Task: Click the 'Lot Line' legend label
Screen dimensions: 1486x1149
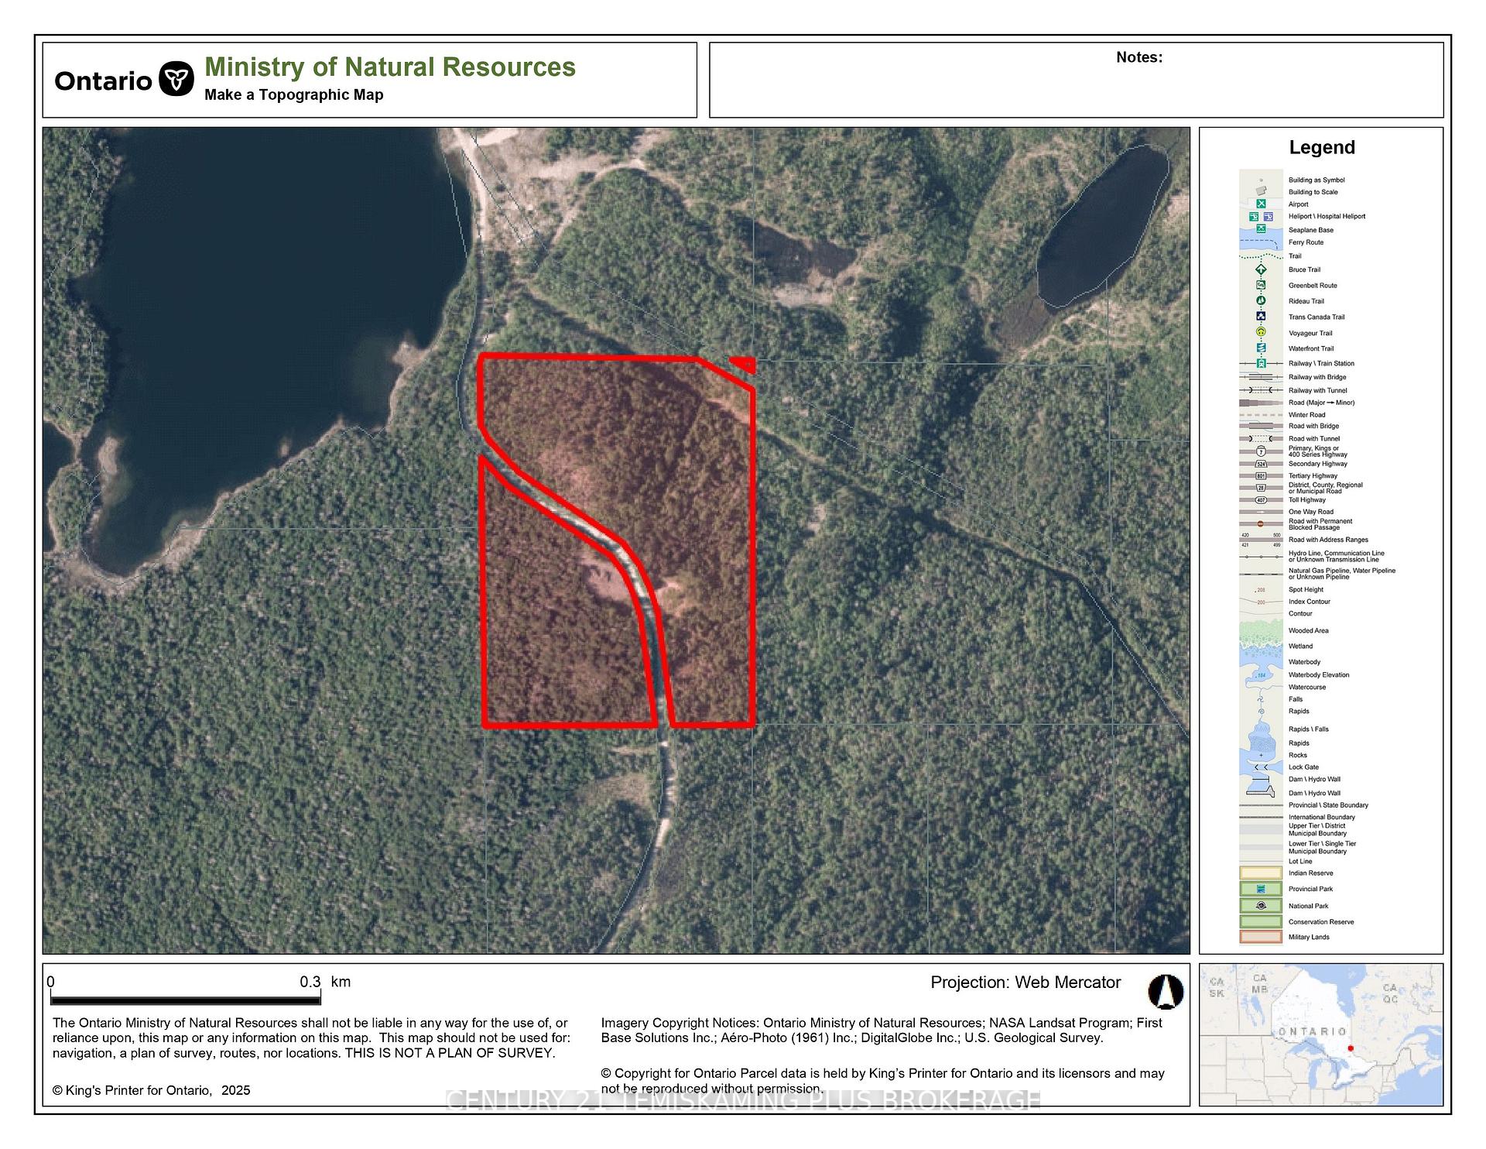Action: [x=1300, y=861]
